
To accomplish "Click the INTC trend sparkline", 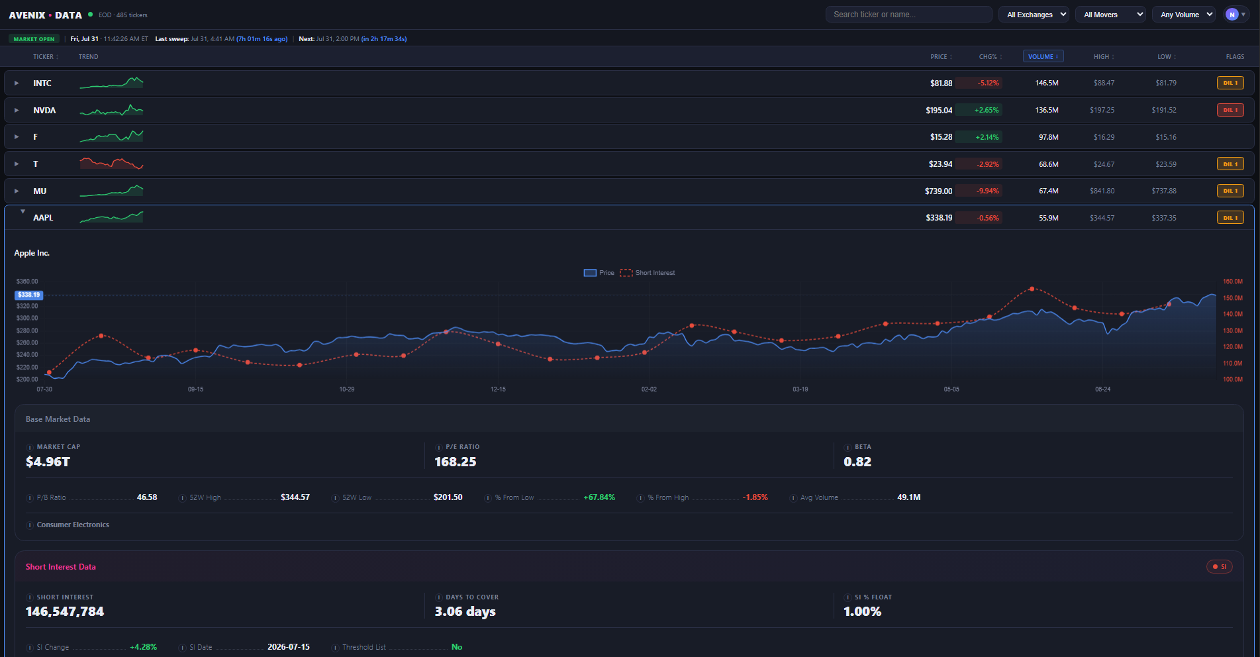I will click(x=111, y=83).
